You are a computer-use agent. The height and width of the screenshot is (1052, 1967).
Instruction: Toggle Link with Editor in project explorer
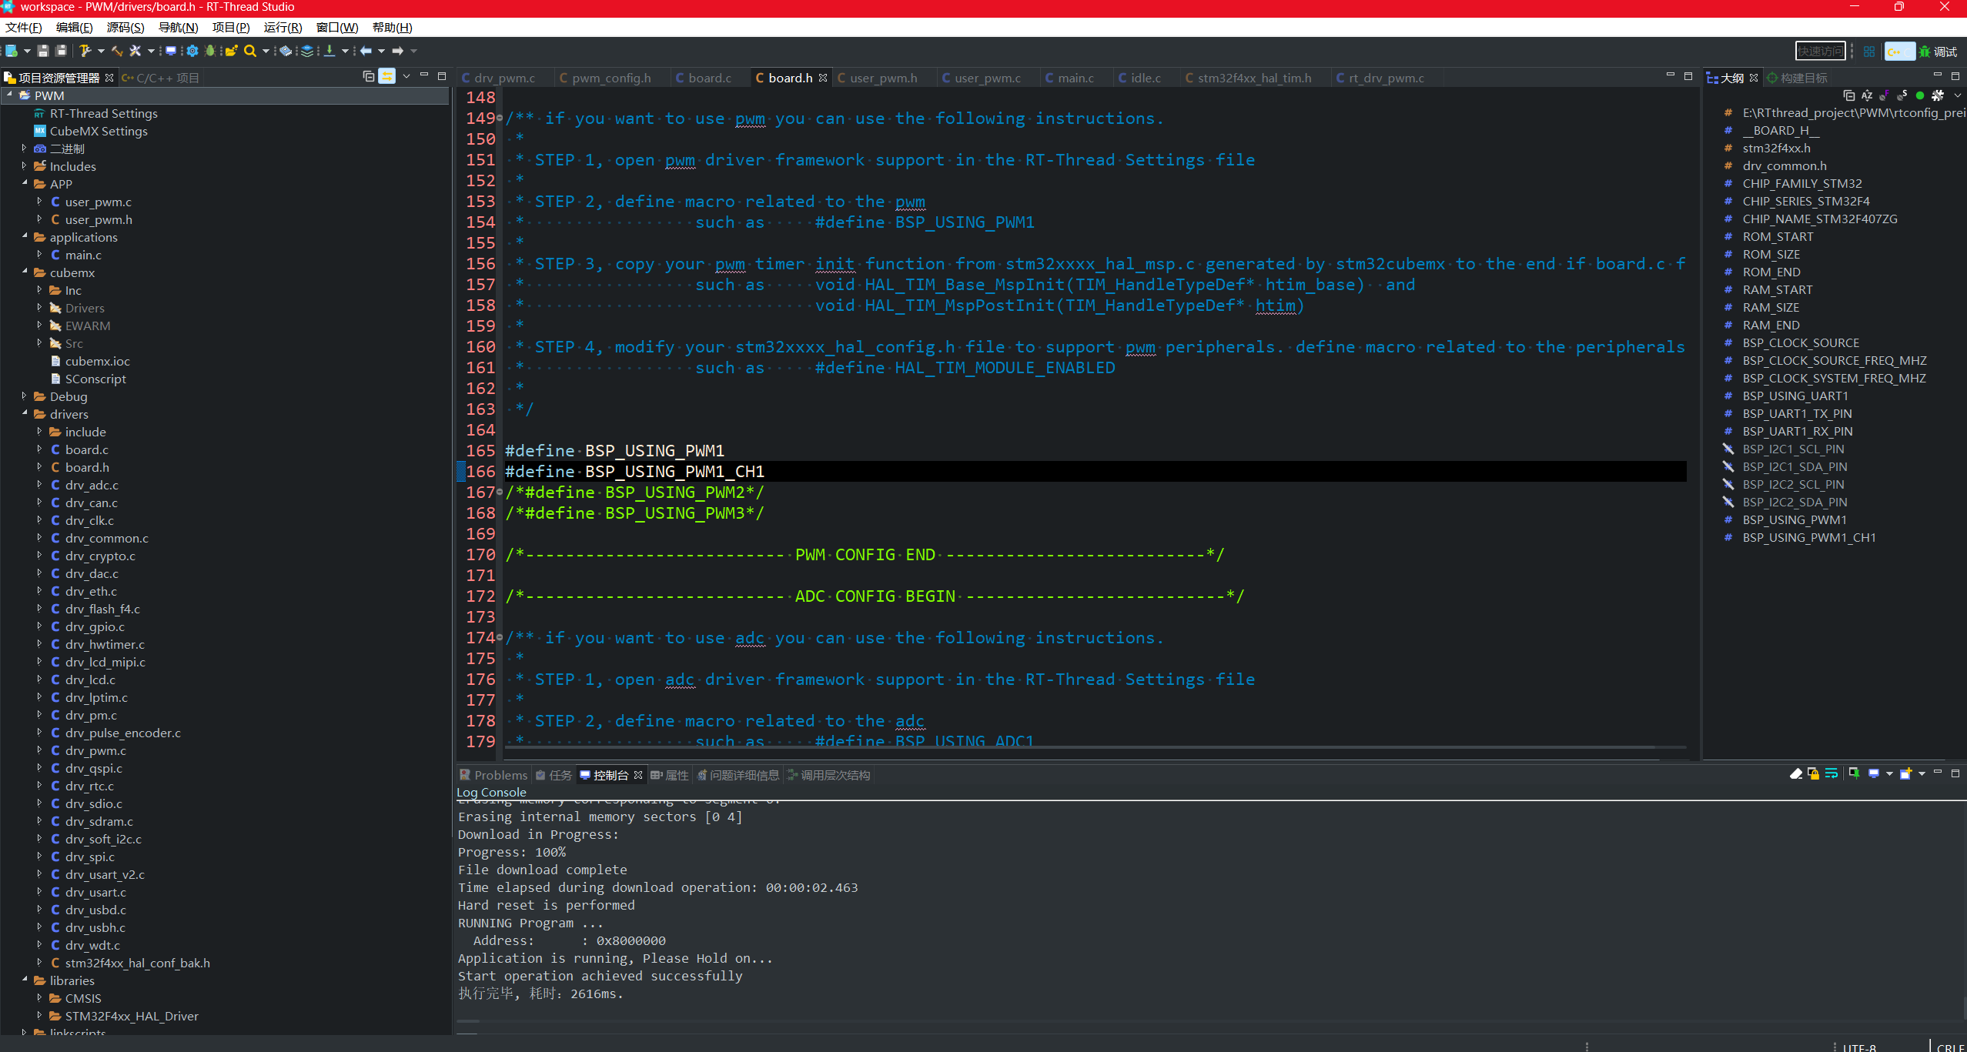tap(387, 76)
